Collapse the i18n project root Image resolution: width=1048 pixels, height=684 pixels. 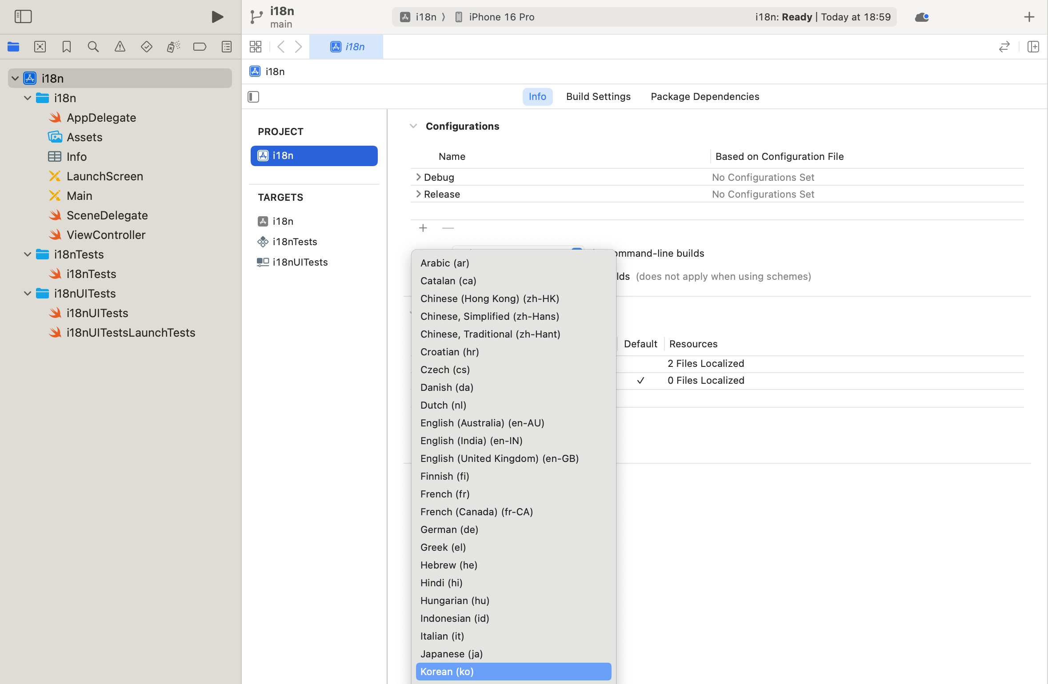(x=15, y=79)
